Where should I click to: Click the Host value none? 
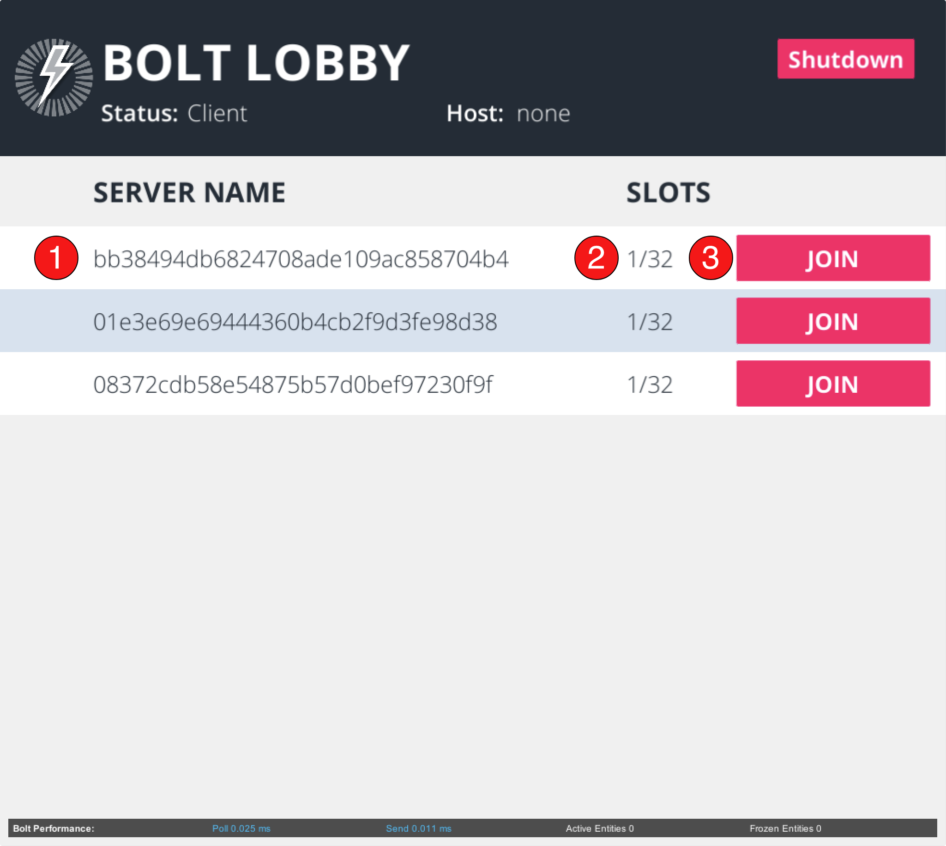[x=543, y=113]
